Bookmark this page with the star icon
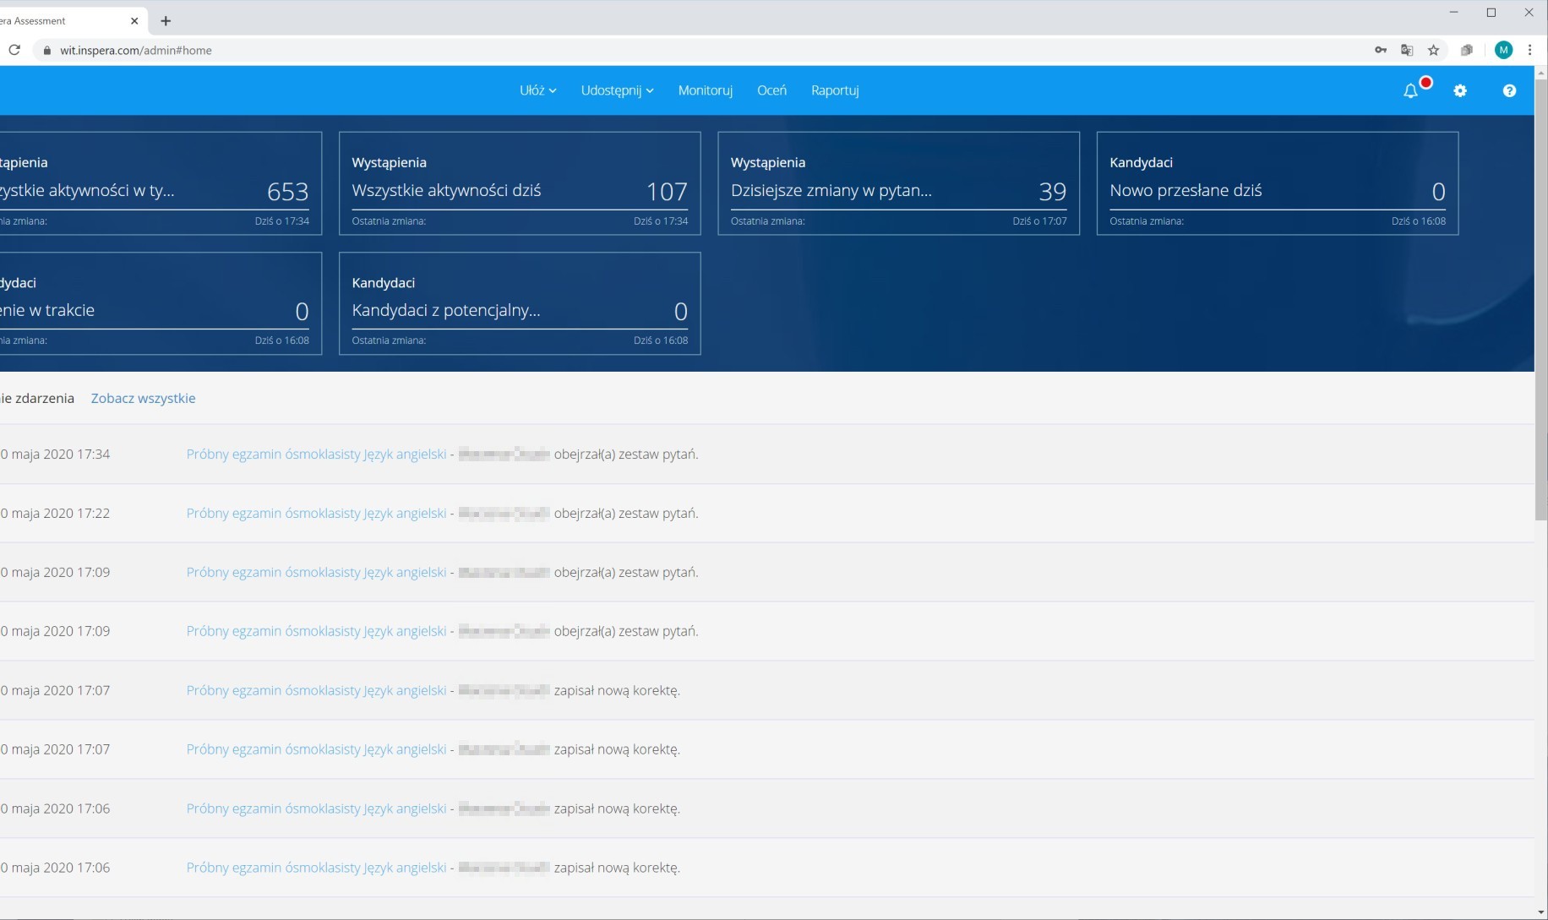 [x=1433, y=50]
